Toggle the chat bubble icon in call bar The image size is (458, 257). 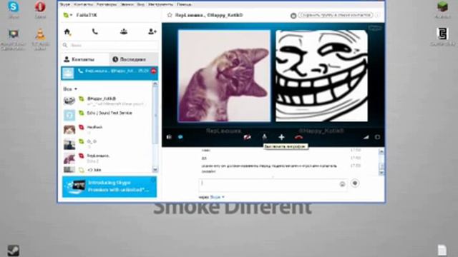(x=180, y=137)
